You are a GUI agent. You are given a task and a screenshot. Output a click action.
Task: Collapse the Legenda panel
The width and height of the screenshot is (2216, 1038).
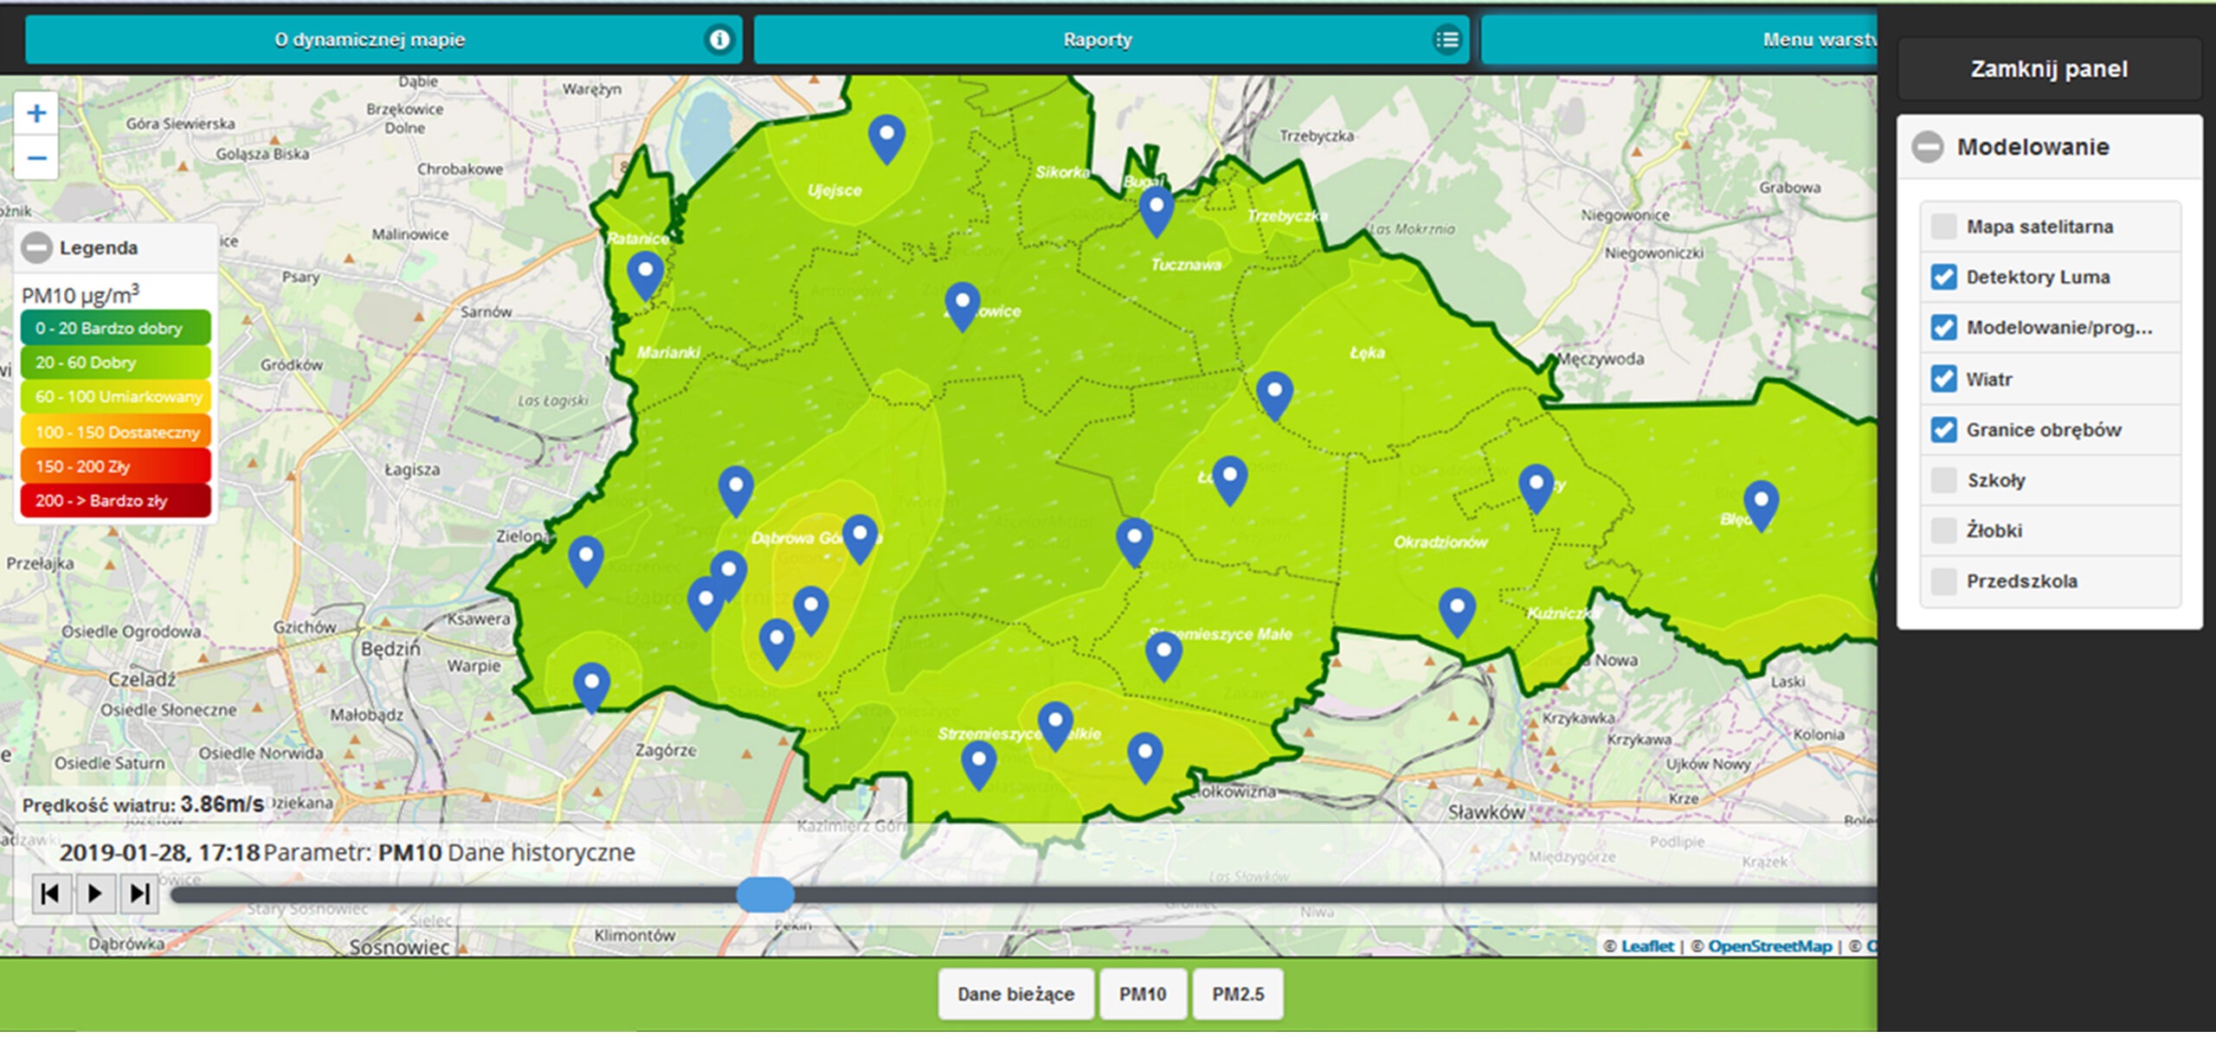pyautogui.click(x=36, y=248)
